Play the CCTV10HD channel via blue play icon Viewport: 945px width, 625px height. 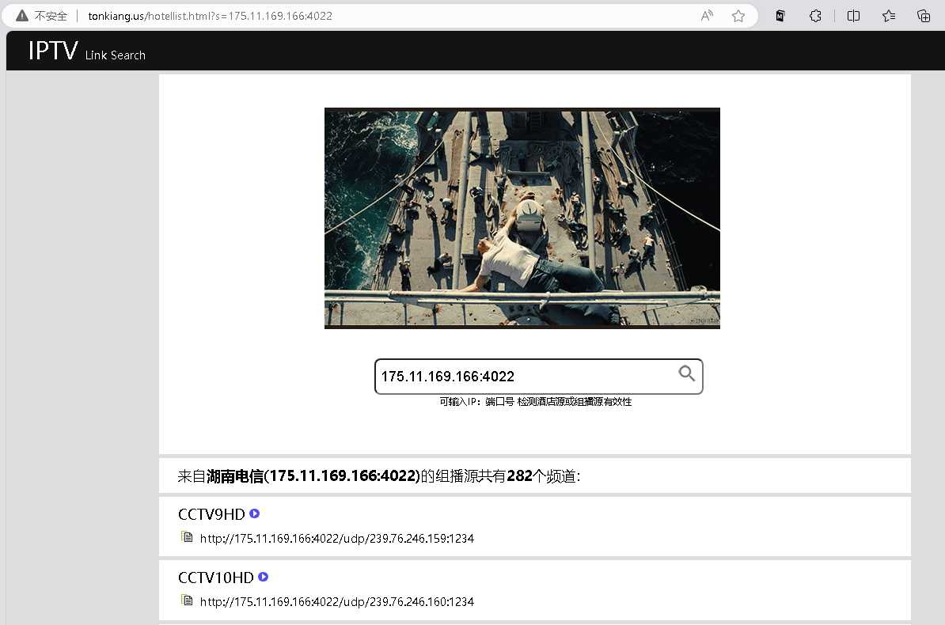(263, 577)
